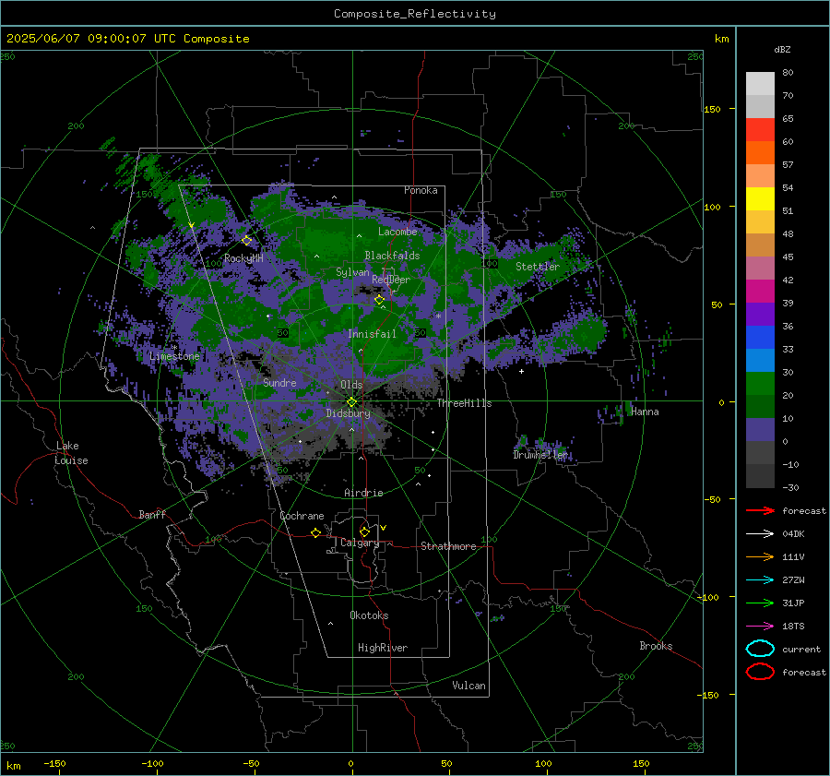Screen dimensions: 830x776
Task: Click the 80 value atop dBZ scale
Action: click(788, 72)
